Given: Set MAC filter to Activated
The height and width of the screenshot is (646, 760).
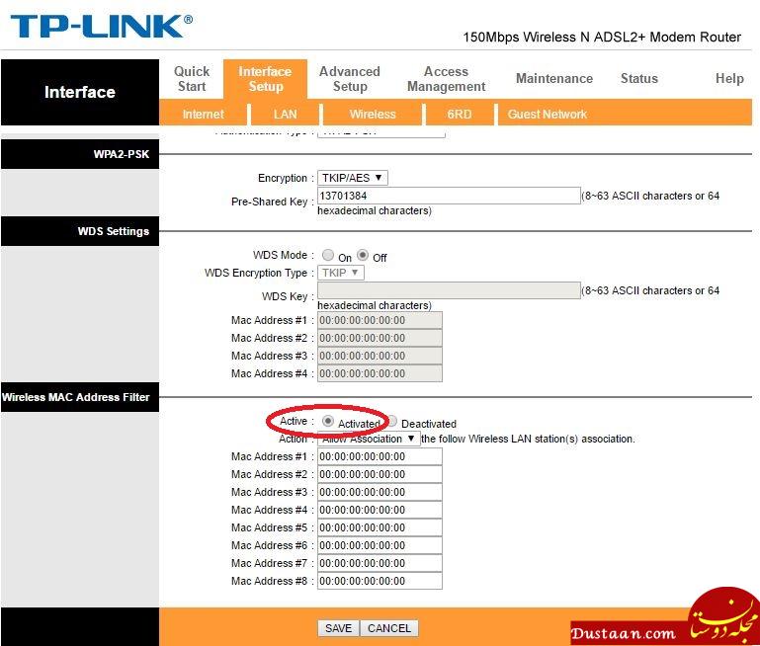Looking at the screenshot, I should coord(328,422).
